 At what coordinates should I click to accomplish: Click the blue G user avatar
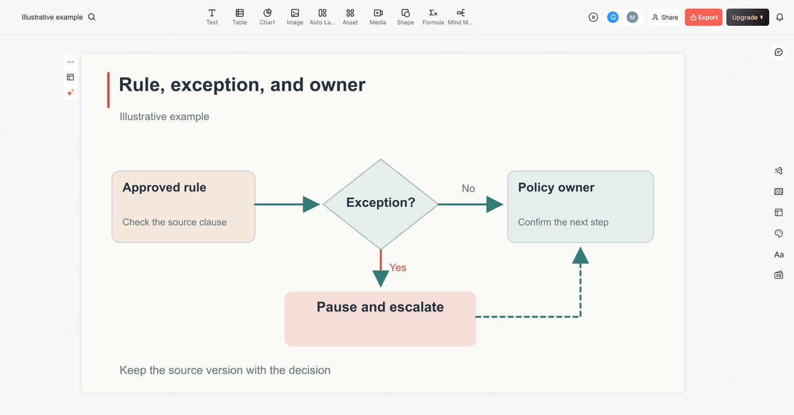point(613,17)
